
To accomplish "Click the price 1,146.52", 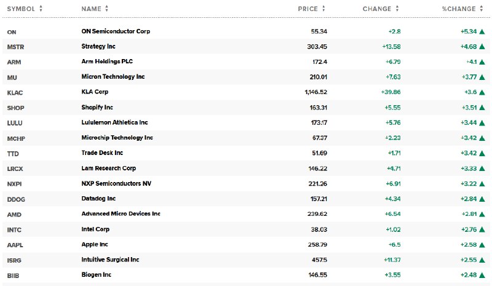I will (315, 92).
